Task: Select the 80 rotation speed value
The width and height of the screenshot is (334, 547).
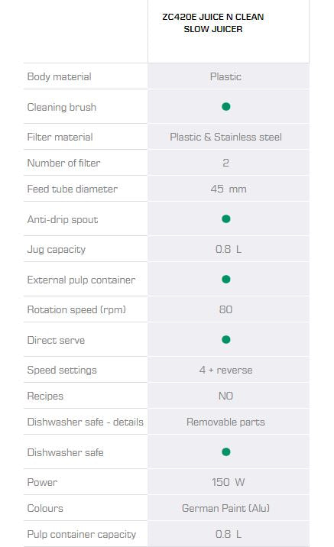Action: coord(225,309)
